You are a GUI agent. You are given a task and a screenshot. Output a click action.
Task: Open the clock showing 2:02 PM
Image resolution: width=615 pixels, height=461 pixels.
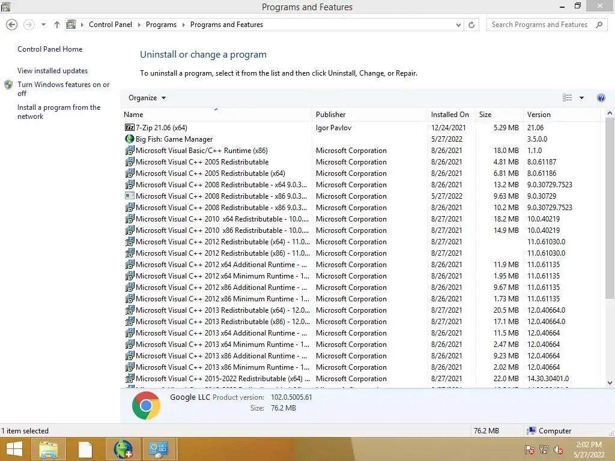589,449
